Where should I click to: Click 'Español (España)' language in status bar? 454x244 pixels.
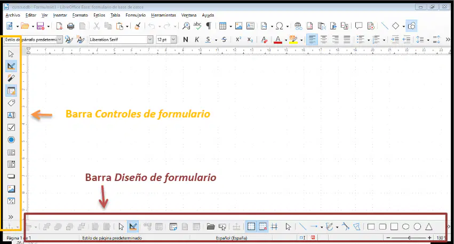click(x=232, y=238)
